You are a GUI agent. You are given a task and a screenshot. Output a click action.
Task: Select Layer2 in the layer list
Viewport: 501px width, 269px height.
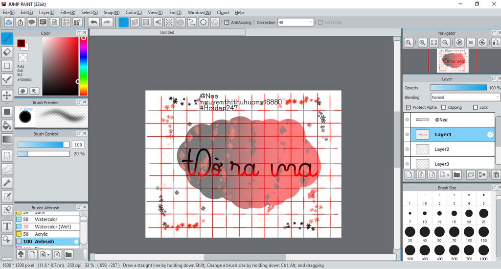pyautogui.click(x=449, y=149)
